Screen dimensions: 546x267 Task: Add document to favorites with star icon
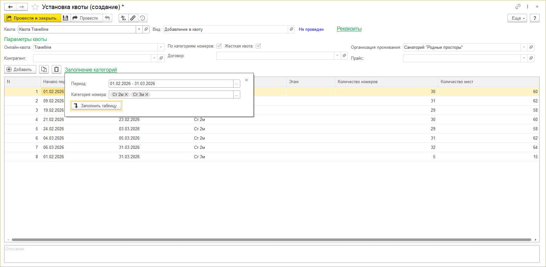point(35,7)
